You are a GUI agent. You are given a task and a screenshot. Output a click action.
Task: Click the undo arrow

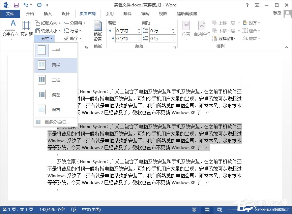click(25, 5)
